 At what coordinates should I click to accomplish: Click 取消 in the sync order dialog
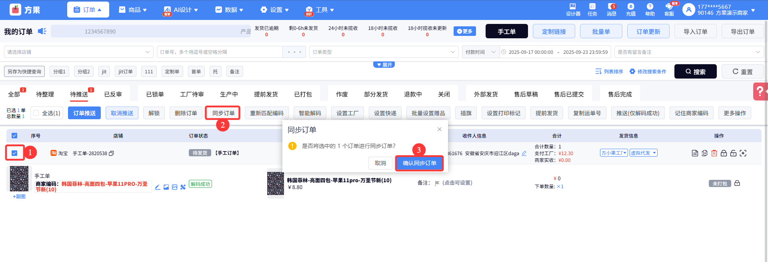click(380, 163)
